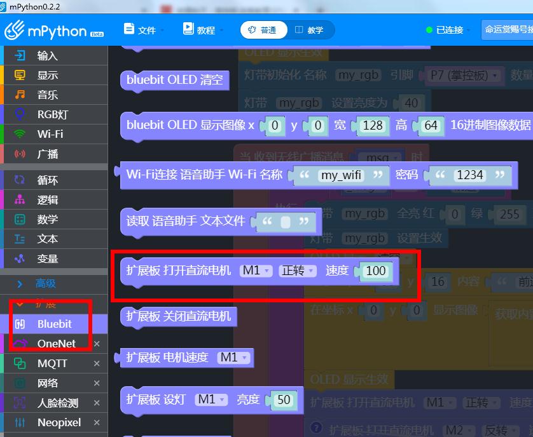Switch to 普通 mode
The width and height of the screenshot is (533, 437).
pos(264,30)
